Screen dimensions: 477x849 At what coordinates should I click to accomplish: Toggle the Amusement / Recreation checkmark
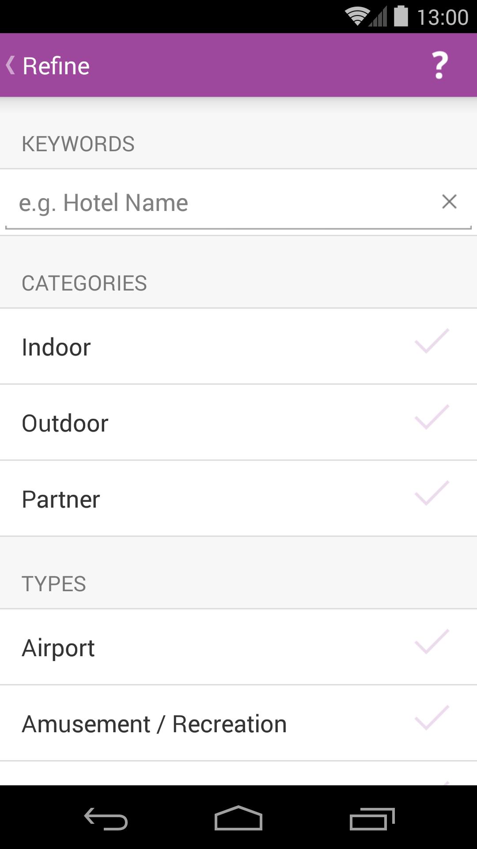coord(432,718)
